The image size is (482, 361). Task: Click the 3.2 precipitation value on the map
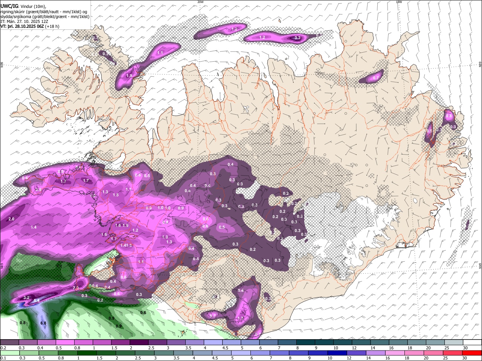click(26, 297)
